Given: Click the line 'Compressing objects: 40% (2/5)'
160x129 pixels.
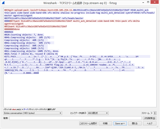Looking at the screenshot, I should (24, 40).
